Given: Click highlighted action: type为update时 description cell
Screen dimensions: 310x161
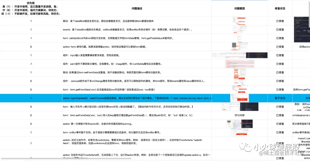Looking at the screenshot, I should tap(137, 98).
